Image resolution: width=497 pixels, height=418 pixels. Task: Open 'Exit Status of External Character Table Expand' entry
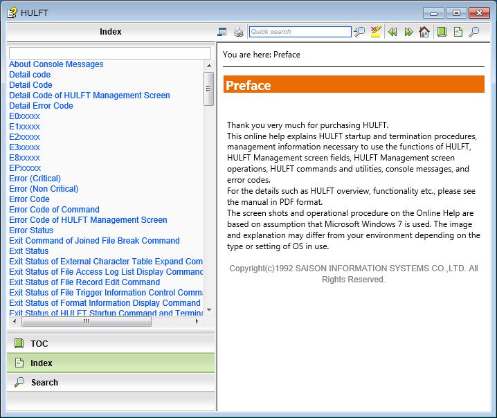pos(106,262)
